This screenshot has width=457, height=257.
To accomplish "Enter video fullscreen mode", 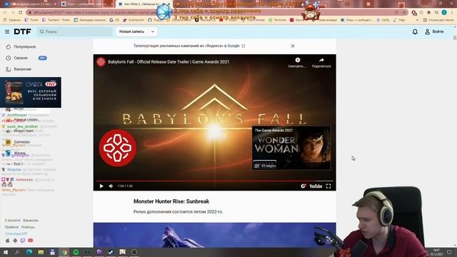I will click(x=328, y=186).
